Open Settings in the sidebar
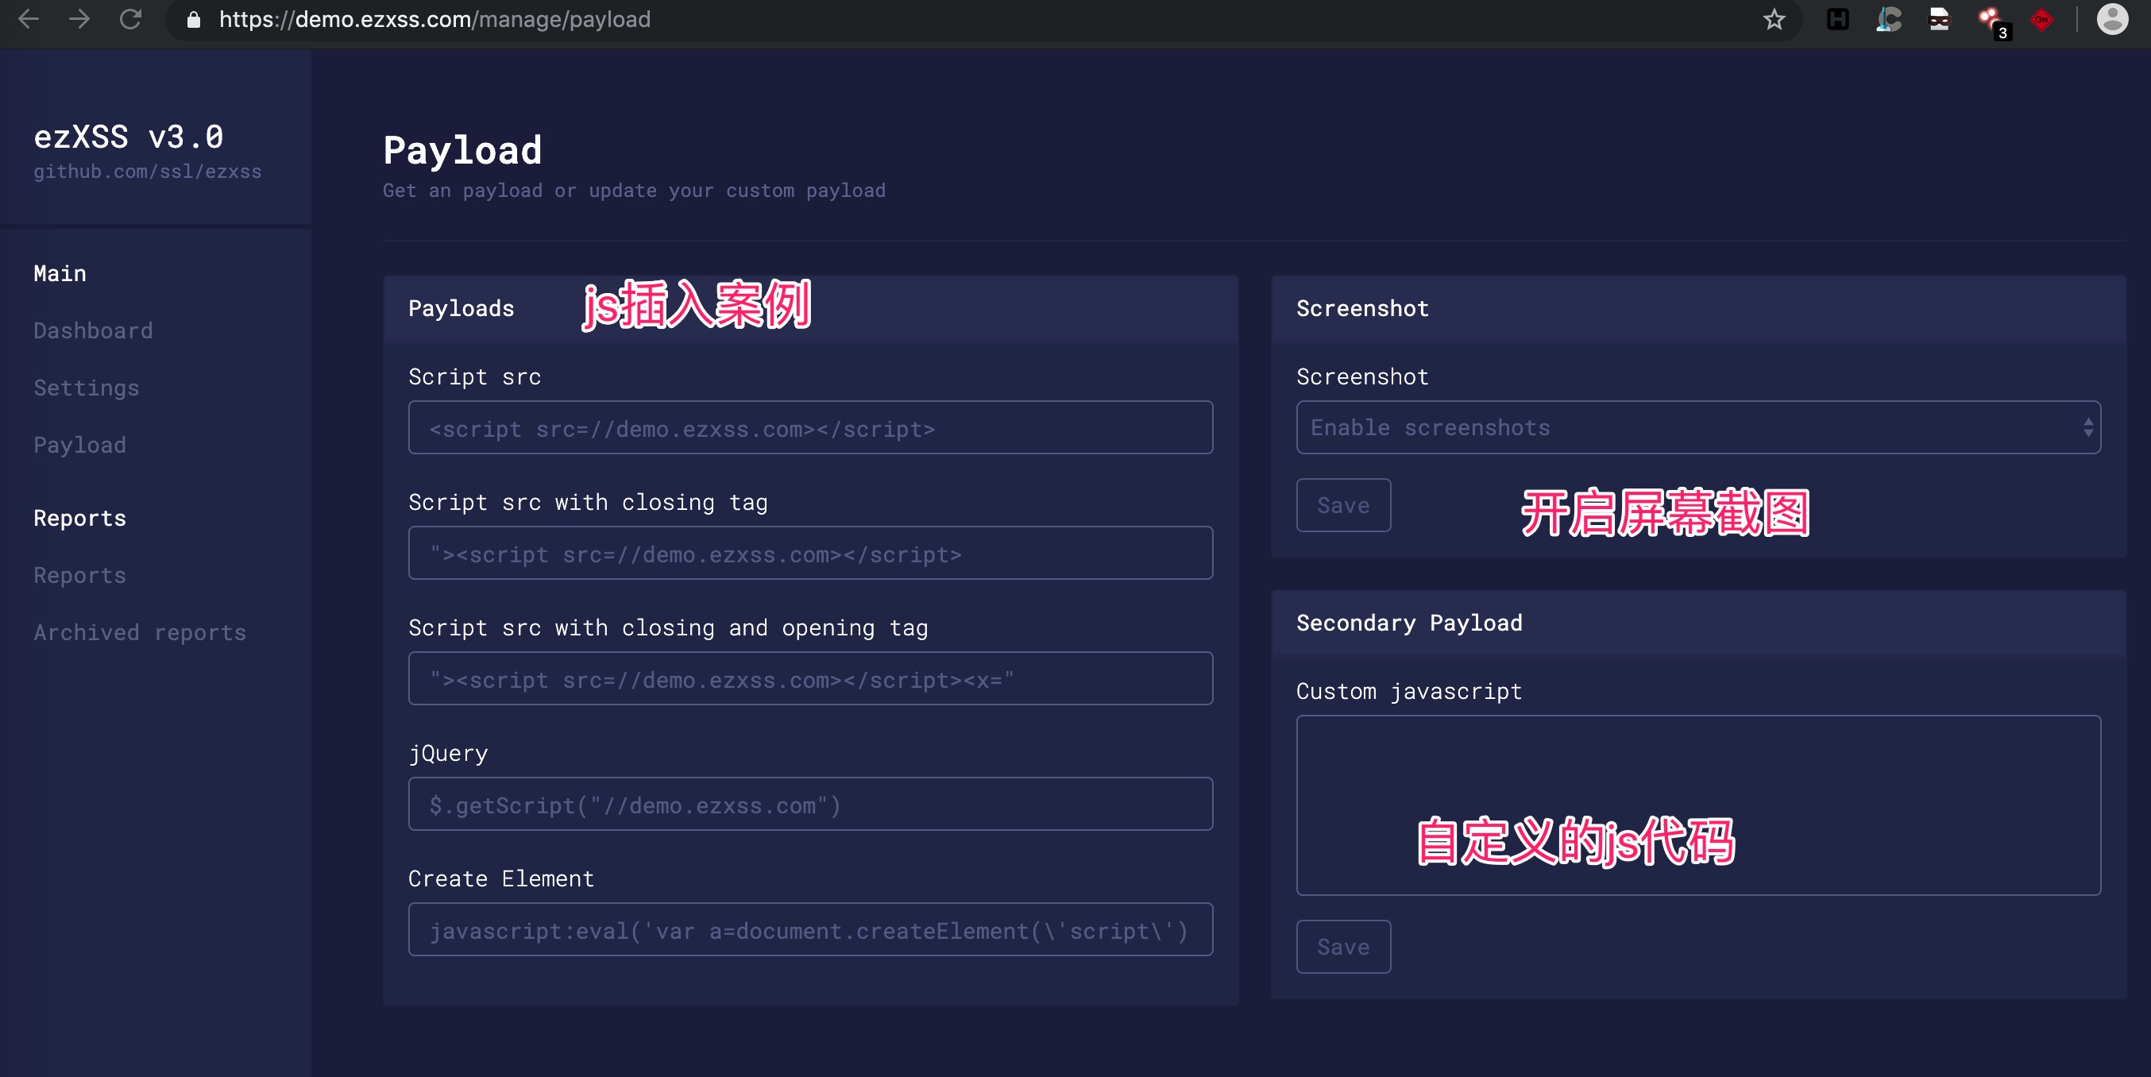2151x1077 pixels. click(87, 388)
